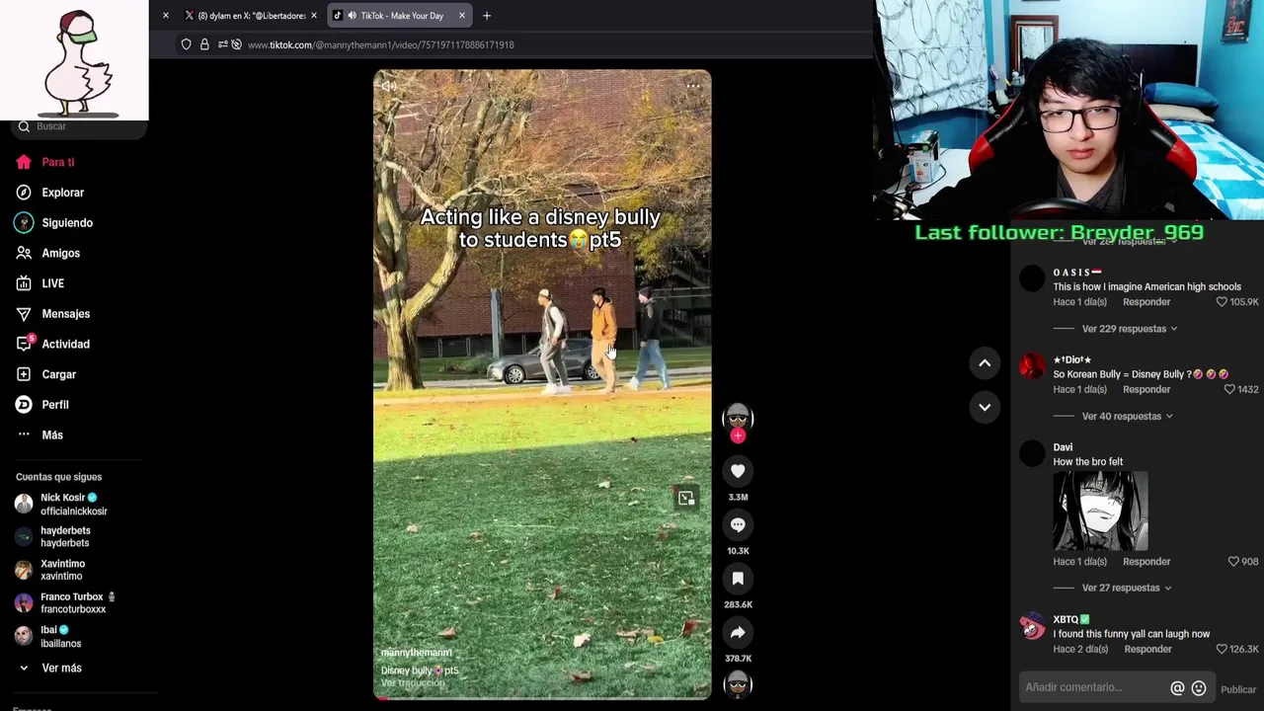Open the Para ti home feed
The image size is (1264, 711).
[x=57, y=162]
